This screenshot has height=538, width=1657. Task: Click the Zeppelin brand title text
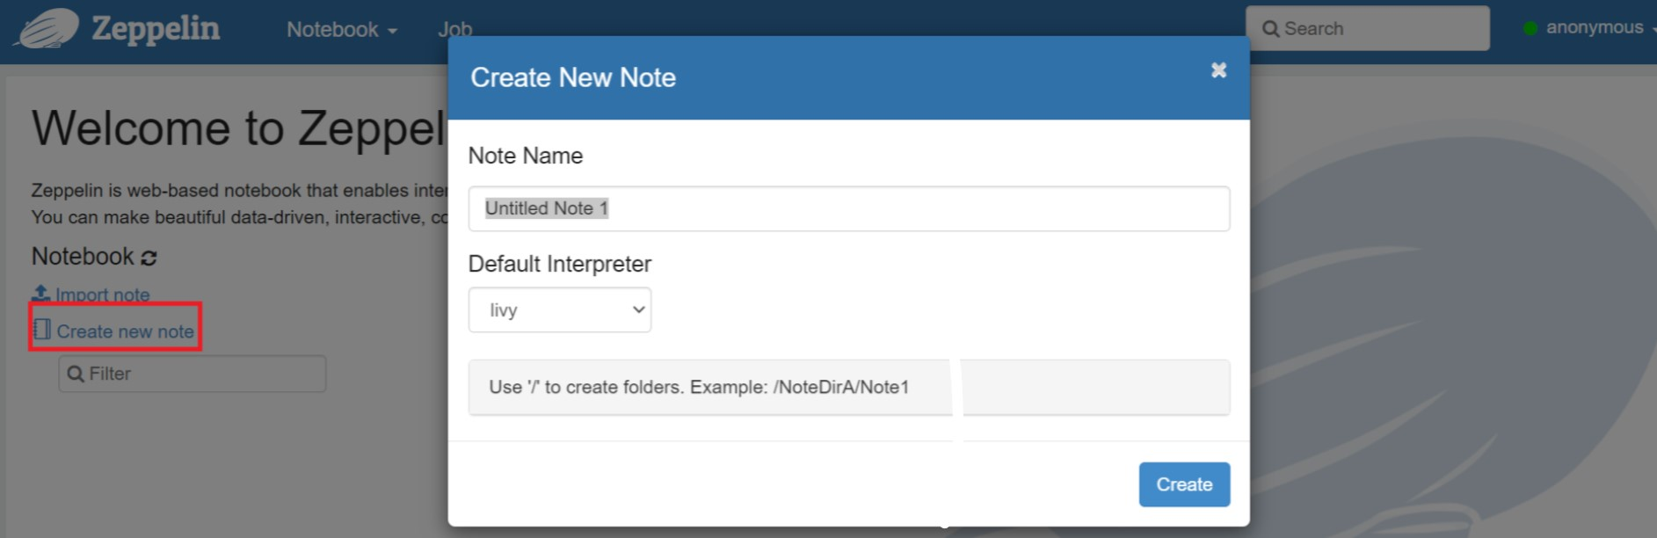click(156, 28)
